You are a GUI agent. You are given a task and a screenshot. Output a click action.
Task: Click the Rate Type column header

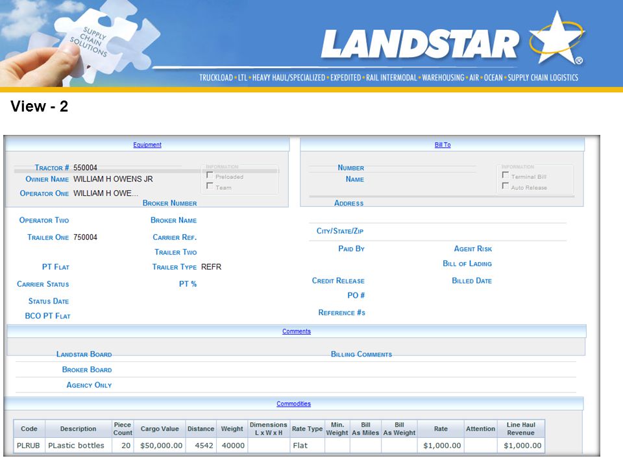pos(307,429)
